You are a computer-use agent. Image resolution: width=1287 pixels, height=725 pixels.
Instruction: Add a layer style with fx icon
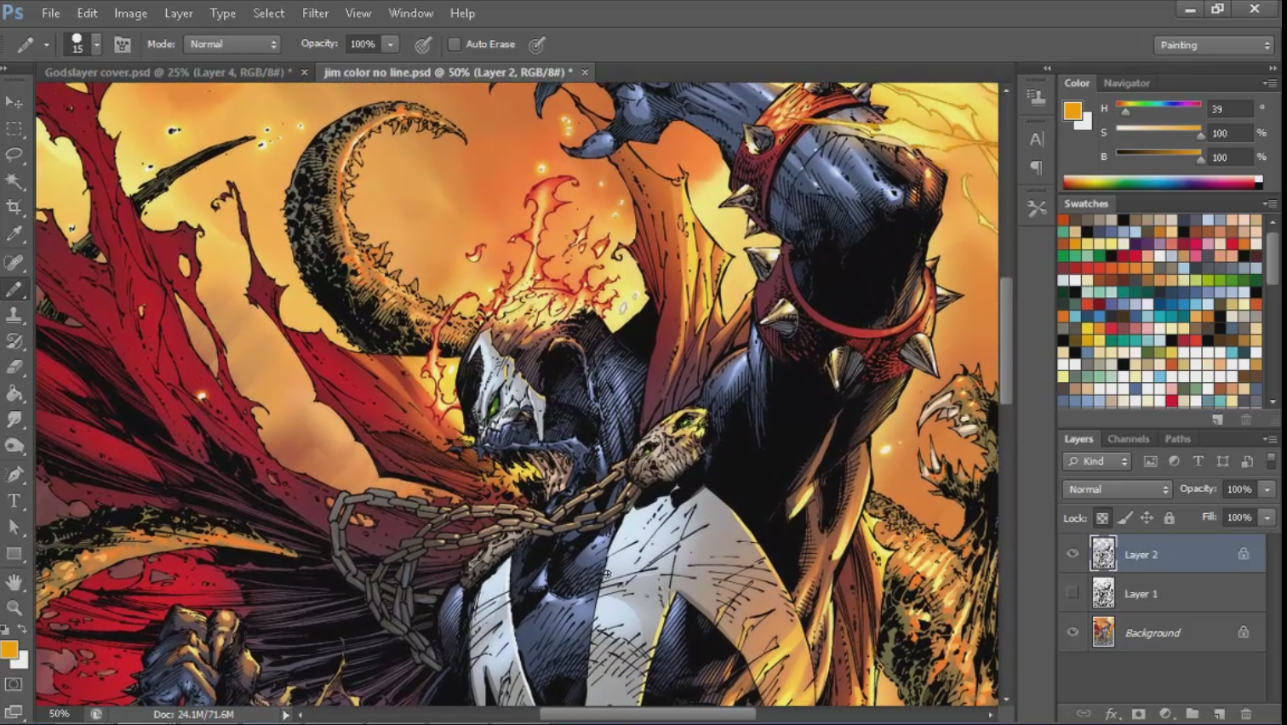(1111, 714)
